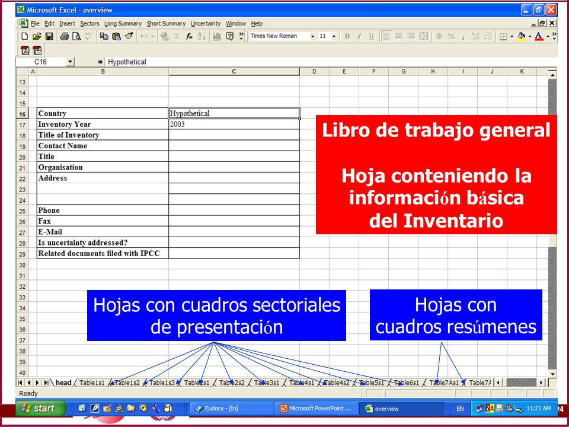Click the vertical scrollbar down arrow

click(x=552, y=374)
